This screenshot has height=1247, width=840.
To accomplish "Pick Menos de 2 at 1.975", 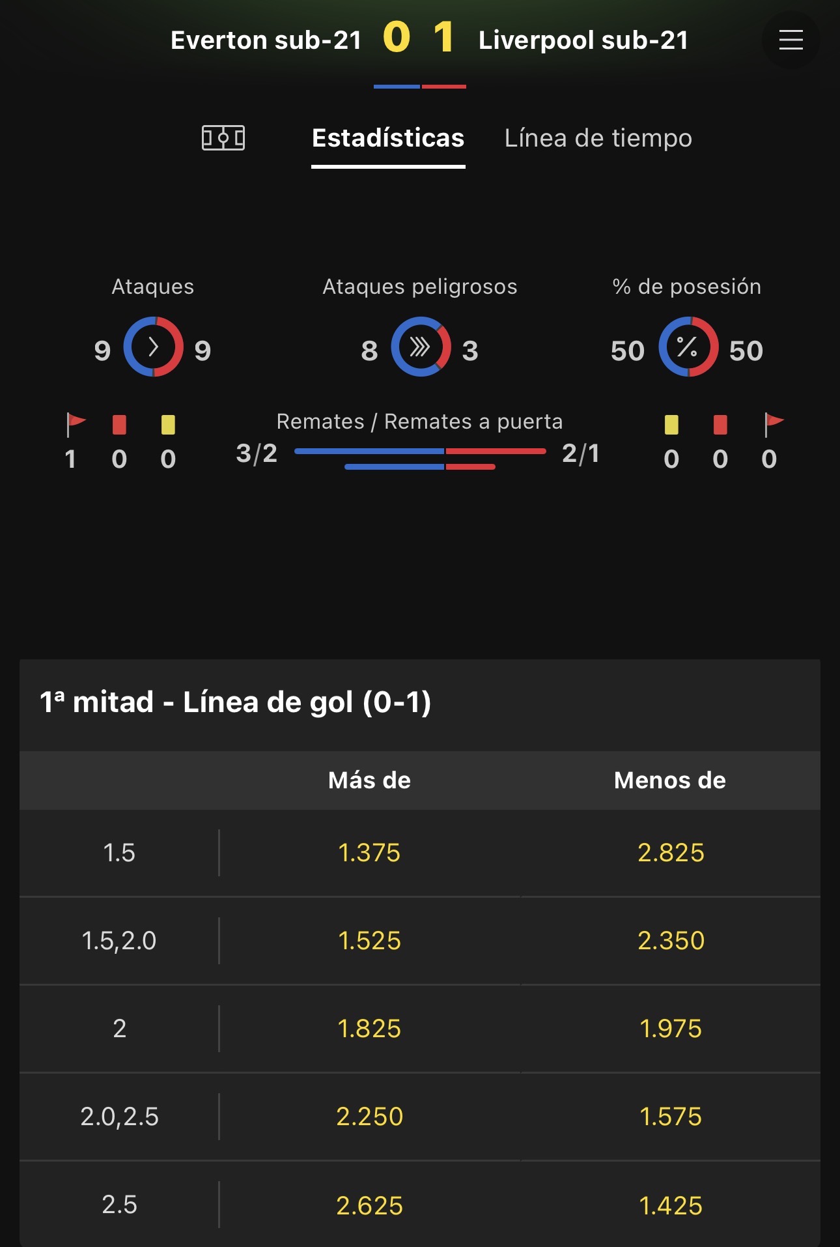I will (671, 1029).
